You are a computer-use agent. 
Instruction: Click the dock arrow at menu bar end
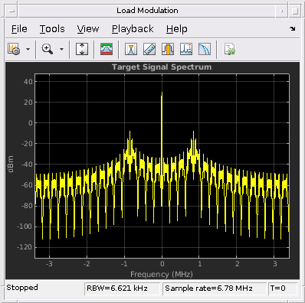tap(293, 28)
